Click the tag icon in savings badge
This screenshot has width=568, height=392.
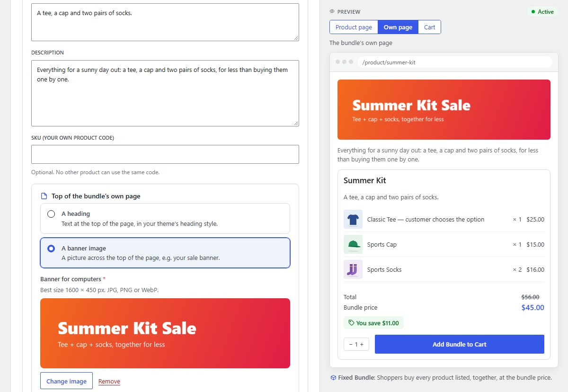351,323
